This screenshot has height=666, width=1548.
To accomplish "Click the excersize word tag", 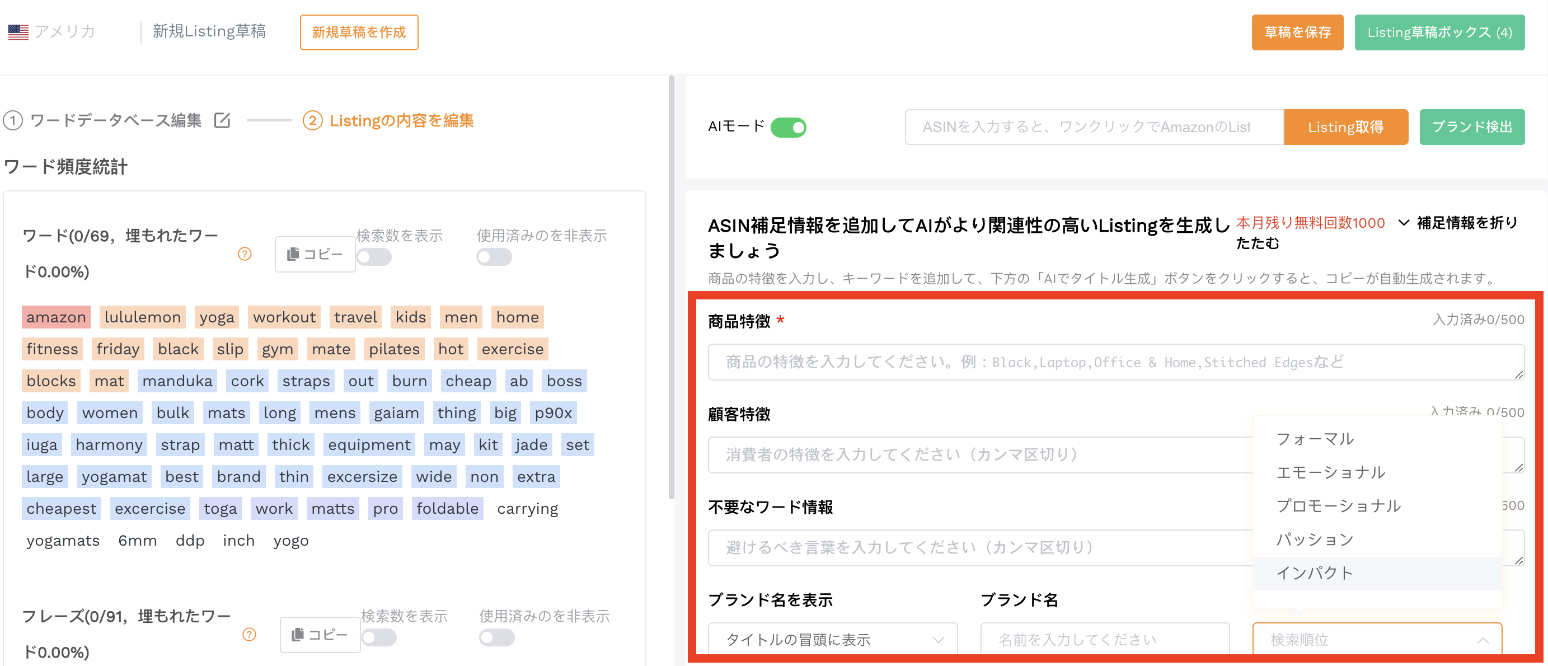I will click(x=362, y=477).
